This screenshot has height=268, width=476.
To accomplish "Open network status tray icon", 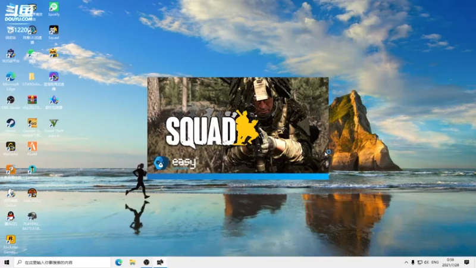I will pyautogui.click(x=420, y=262).
